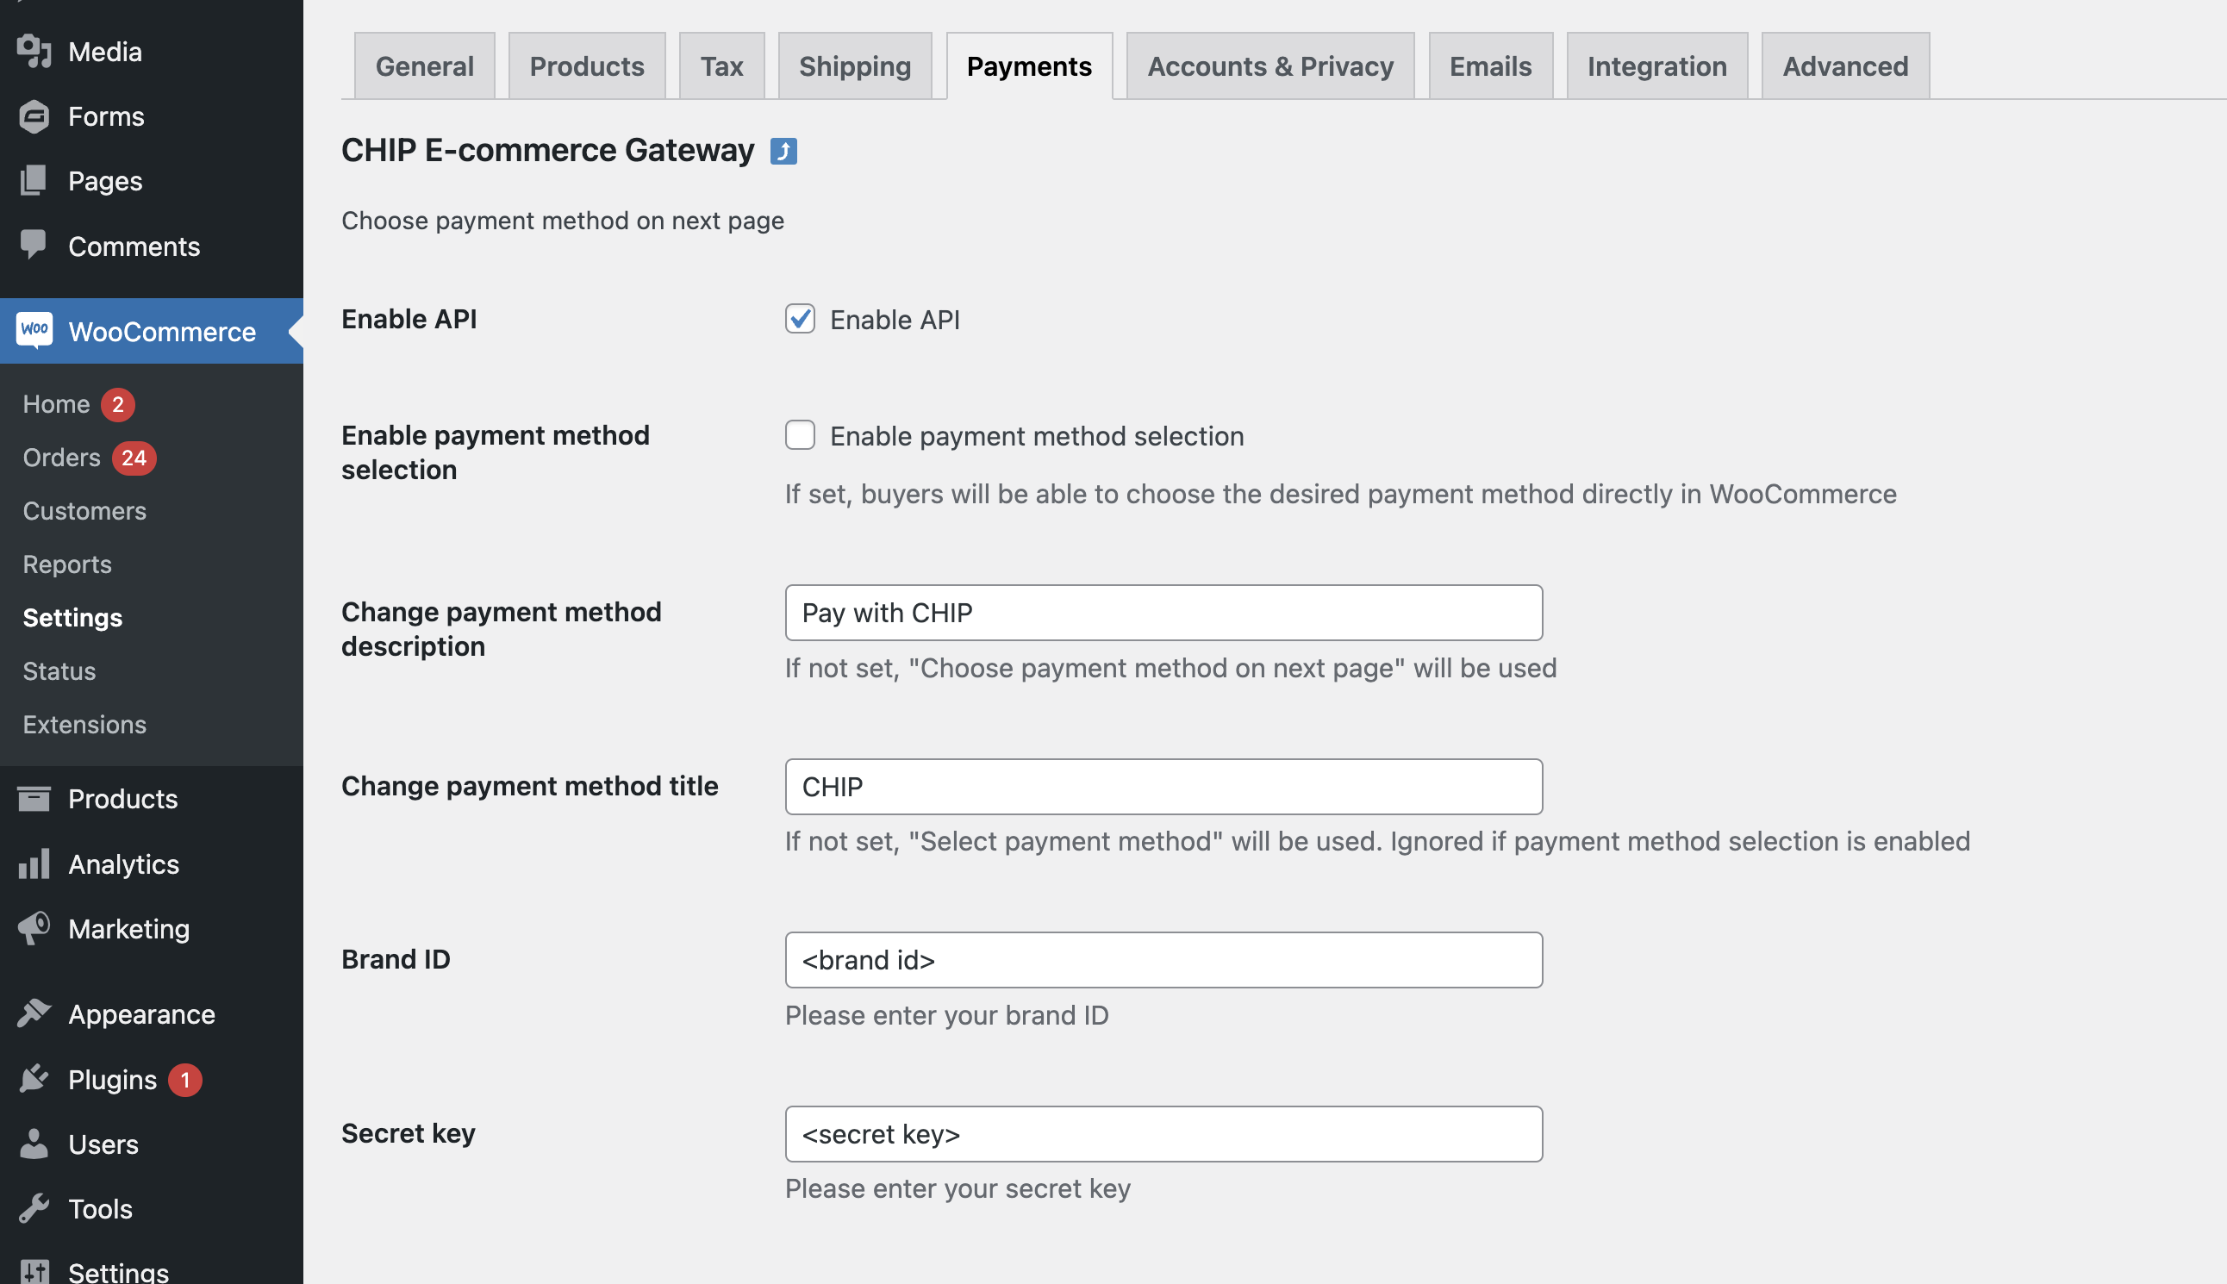Screen dimensions: 2227x1284
Task: Click 'Choose payment method on next page' text
Action: coord(563,221)
